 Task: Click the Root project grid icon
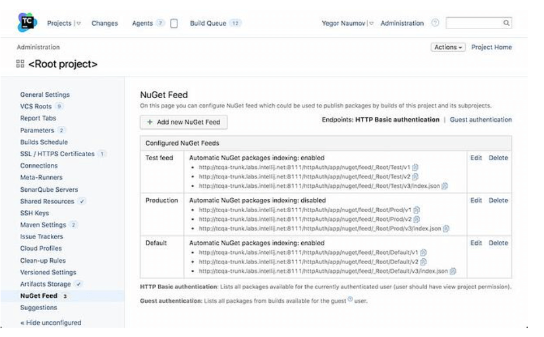(20, 64)
